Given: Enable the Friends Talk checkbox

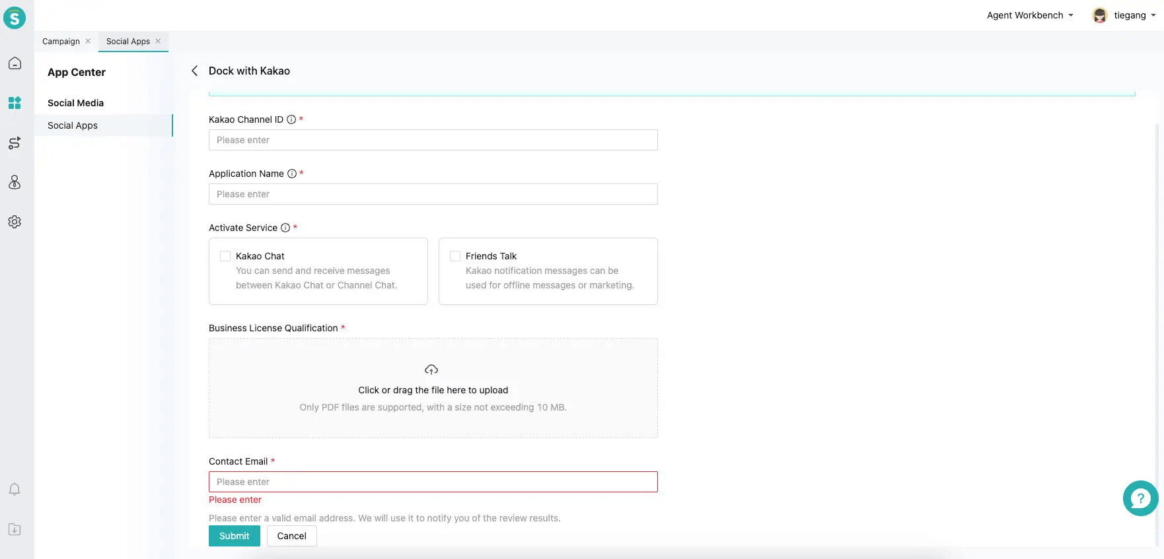Looking at the screenshot, I should click(455, 256).
